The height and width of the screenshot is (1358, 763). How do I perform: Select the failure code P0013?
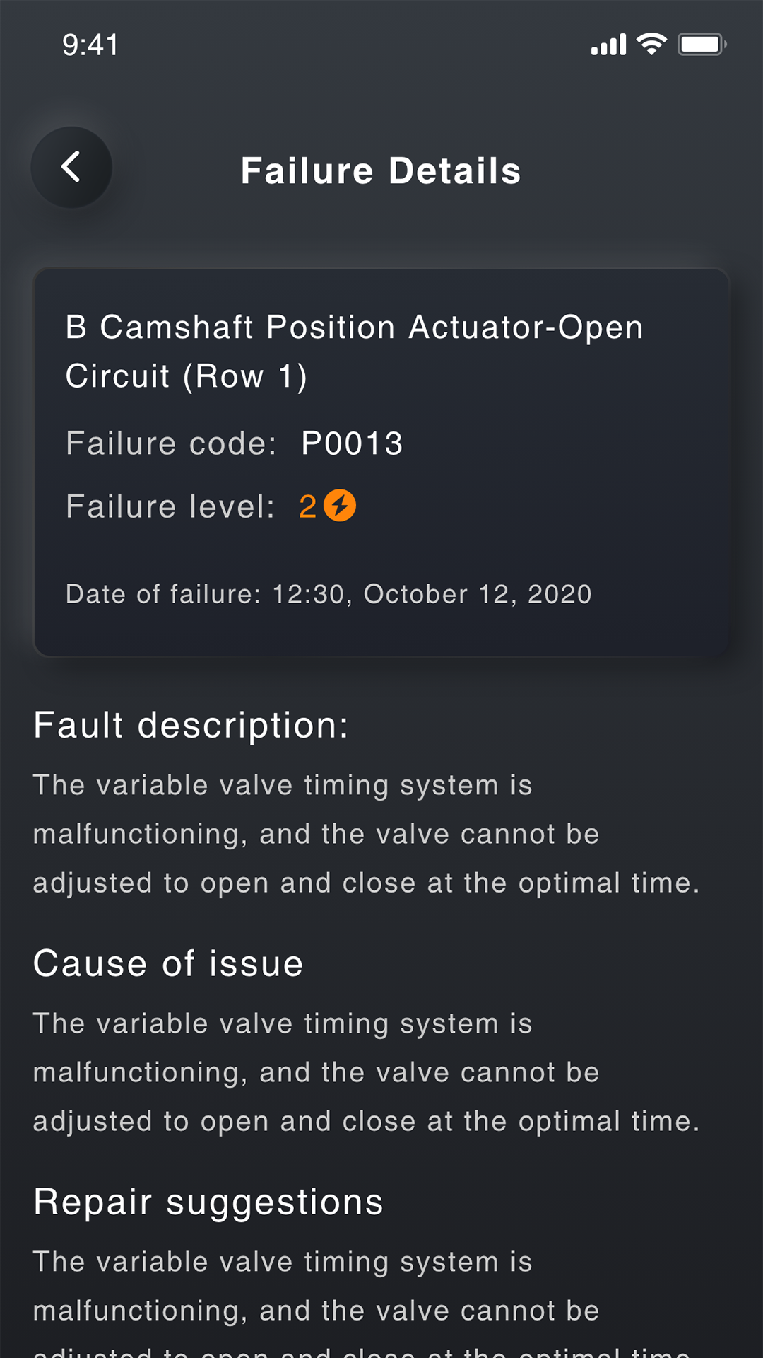click(x=352, y=444)
